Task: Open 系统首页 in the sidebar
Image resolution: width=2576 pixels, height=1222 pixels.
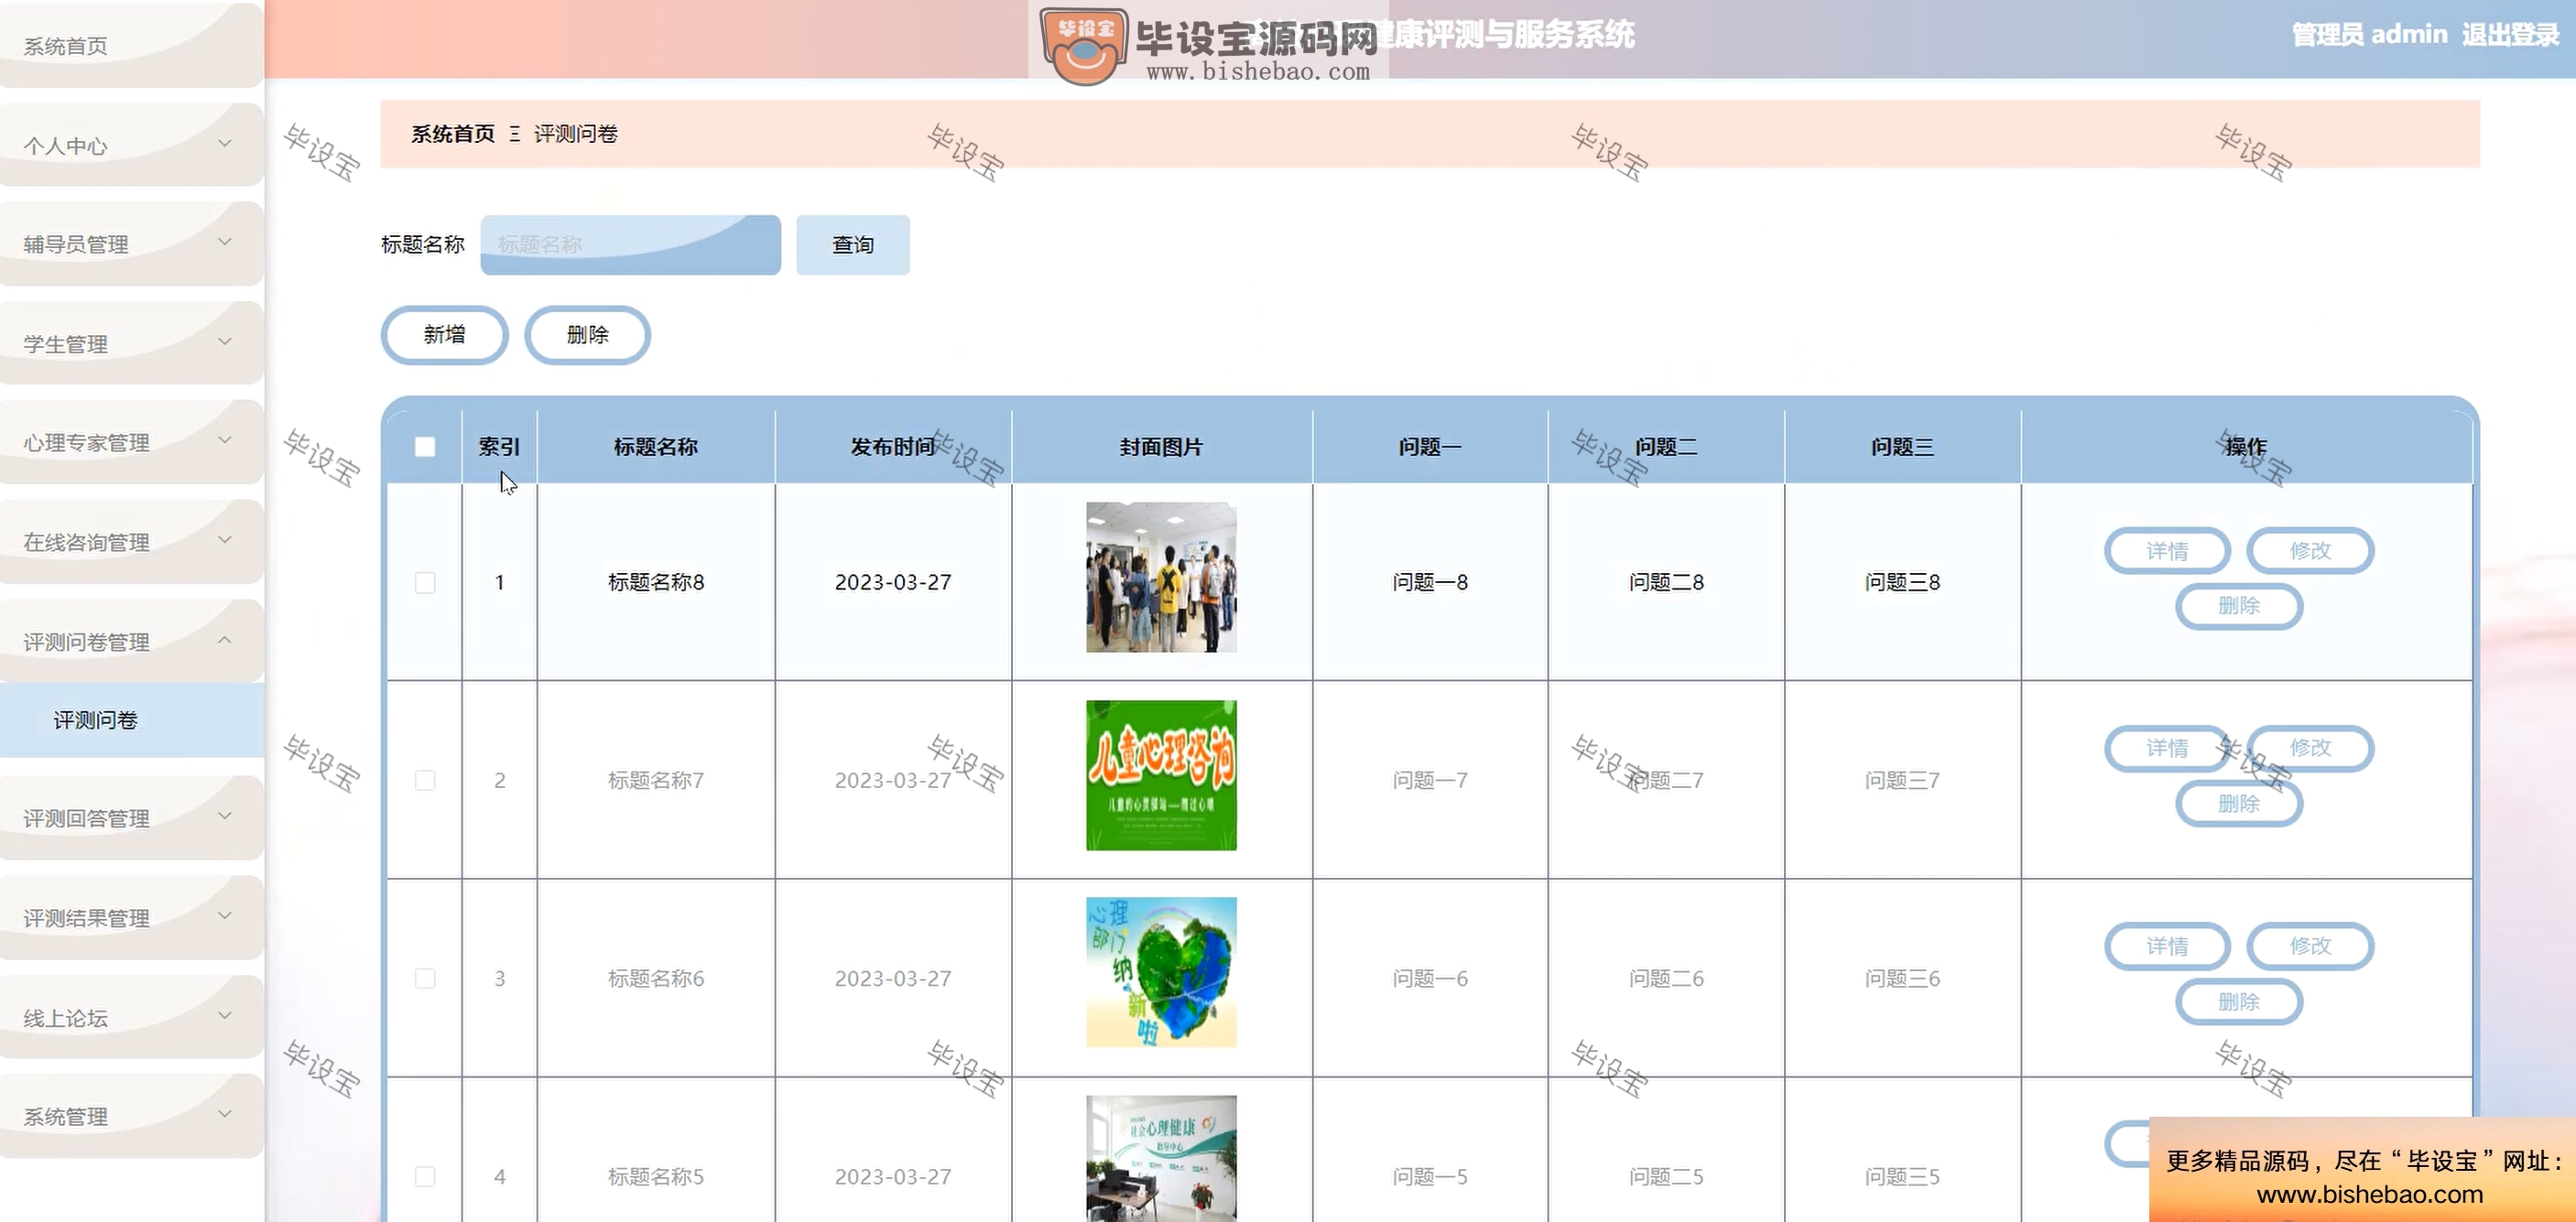Action: tap(131, 46)
